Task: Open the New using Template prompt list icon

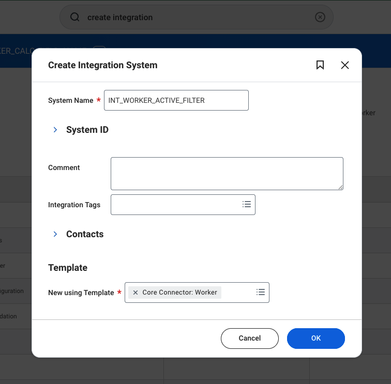Action: click(x=261, y=292)
